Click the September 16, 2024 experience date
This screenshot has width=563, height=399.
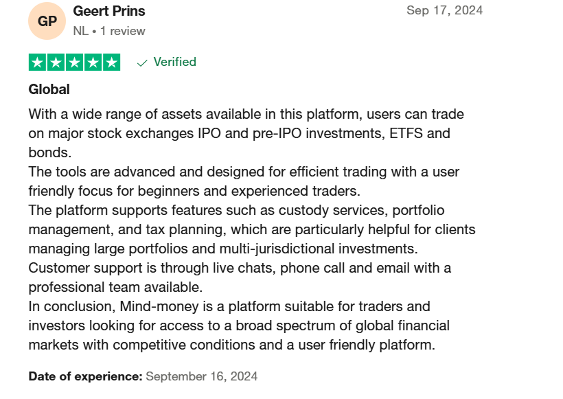coord(202,376)
